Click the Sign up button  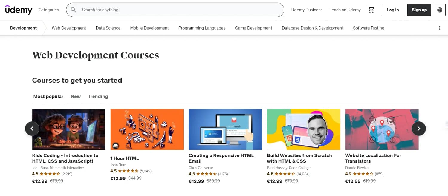(x=419, y=10)
